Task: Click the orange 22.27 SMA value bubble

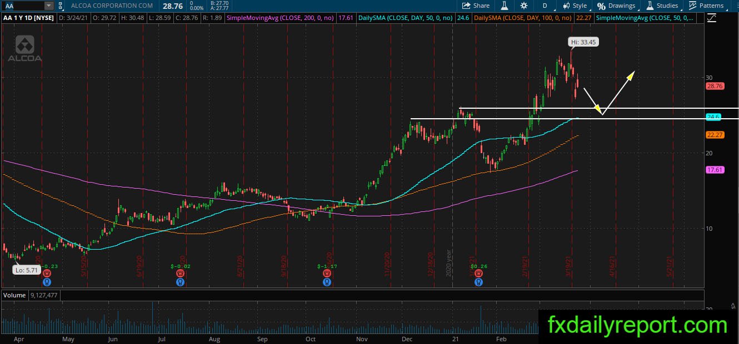Action: [x=714, y=135]
